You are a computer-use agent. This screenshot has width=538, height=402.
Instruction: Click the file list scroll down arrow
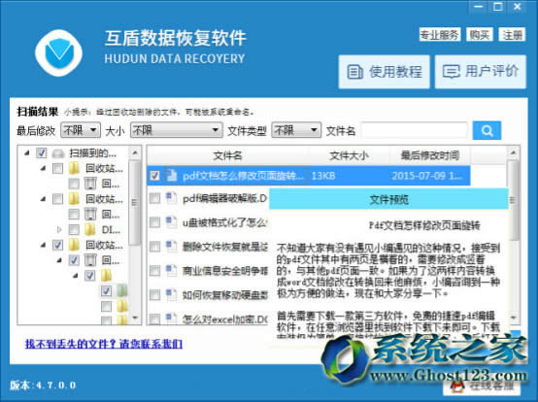513,318
